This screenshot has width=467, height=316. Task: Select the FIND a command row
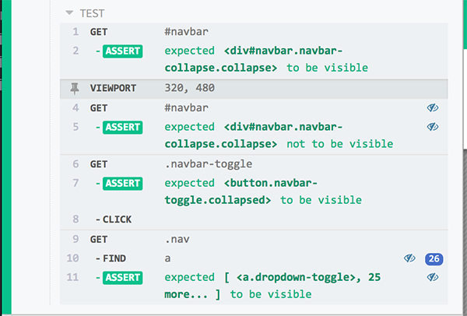[x=167, y=258]
